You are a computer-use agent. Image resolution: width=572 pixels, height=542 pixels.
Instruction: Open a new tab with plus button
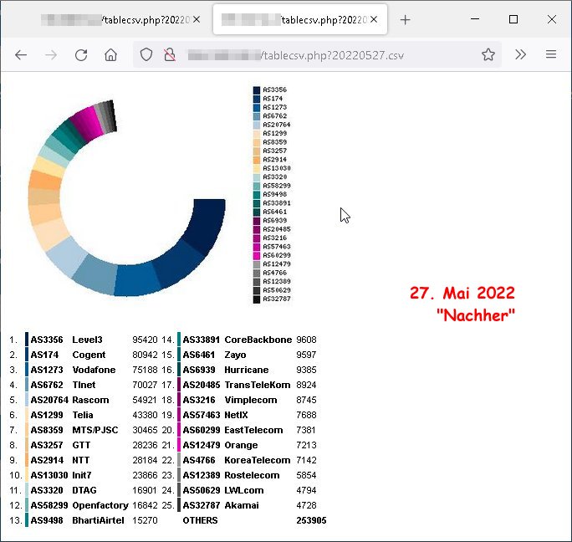pyautogui.click(x=405, y=20)
